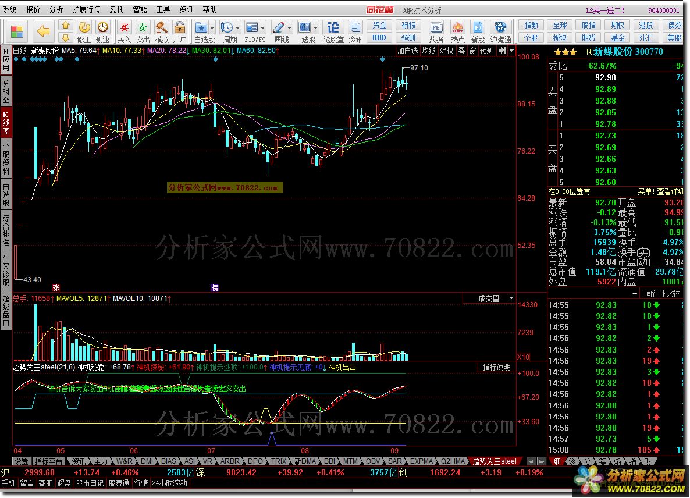
Task: Click the 开户 padlock icon
Action: 180,27
